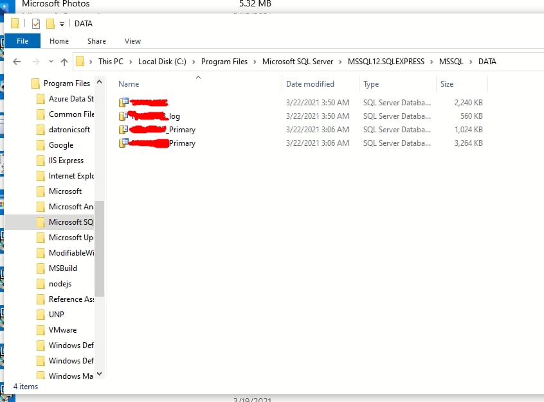
Task: Click the navigation pane scrollbar thumb
Action: (x=100, y=249)
